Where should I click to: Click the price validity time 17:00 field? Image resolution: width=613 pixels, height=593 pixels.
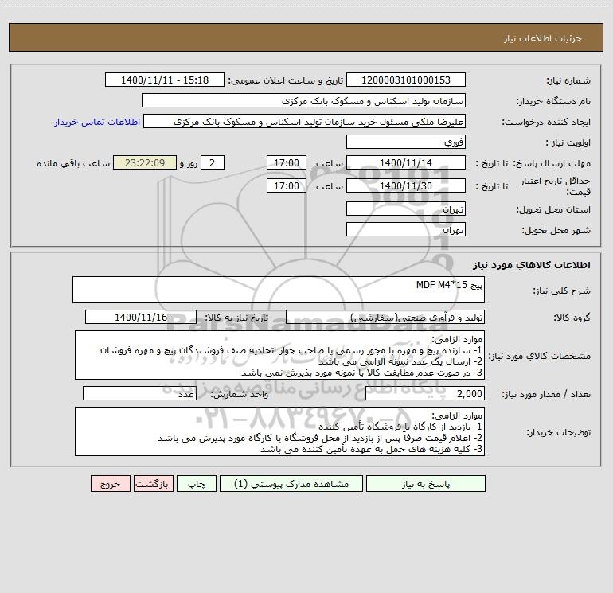coord(286,185)
